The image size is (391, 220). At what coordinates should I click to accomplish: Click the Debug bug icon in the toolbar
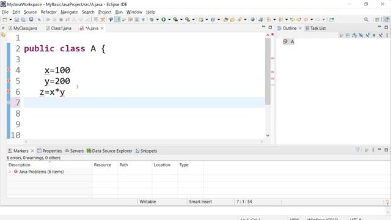click(152, 20)
